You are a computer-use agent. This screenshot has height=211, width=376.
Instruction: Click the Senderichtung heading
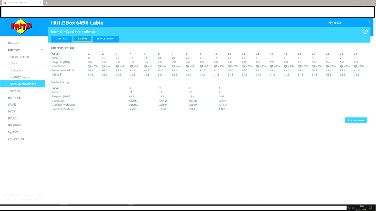point(60,82)
